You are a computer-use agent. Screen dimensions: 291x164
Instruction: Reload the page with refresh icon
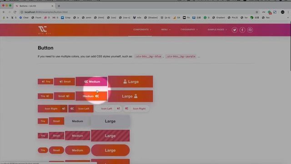tap(15, 12)
